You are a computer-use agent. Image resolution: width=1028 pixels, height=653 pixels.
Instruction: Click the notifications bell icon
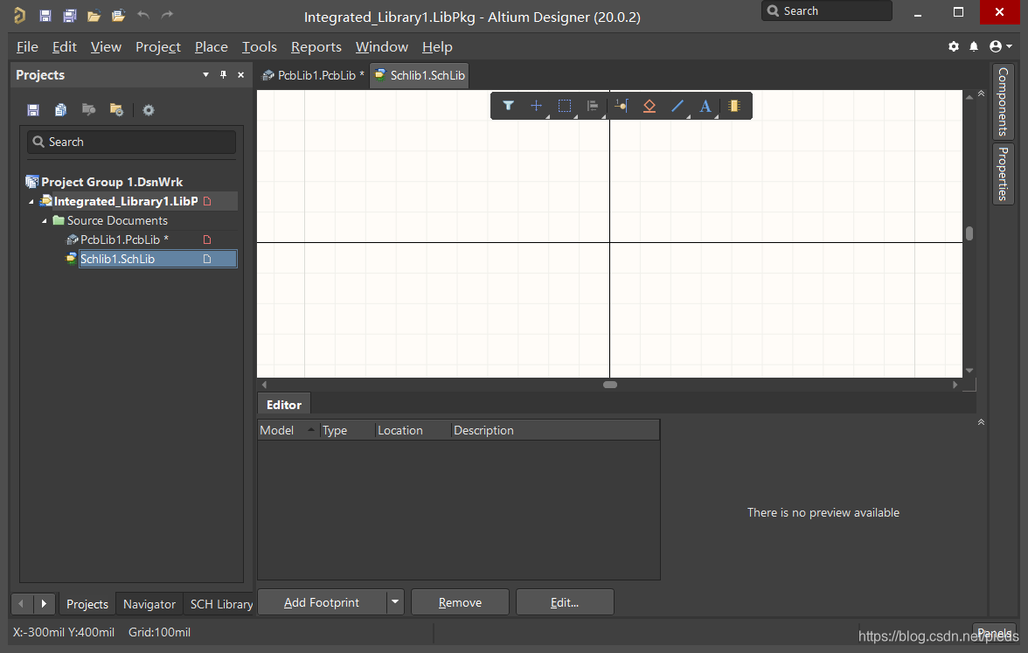coord(975,46)
